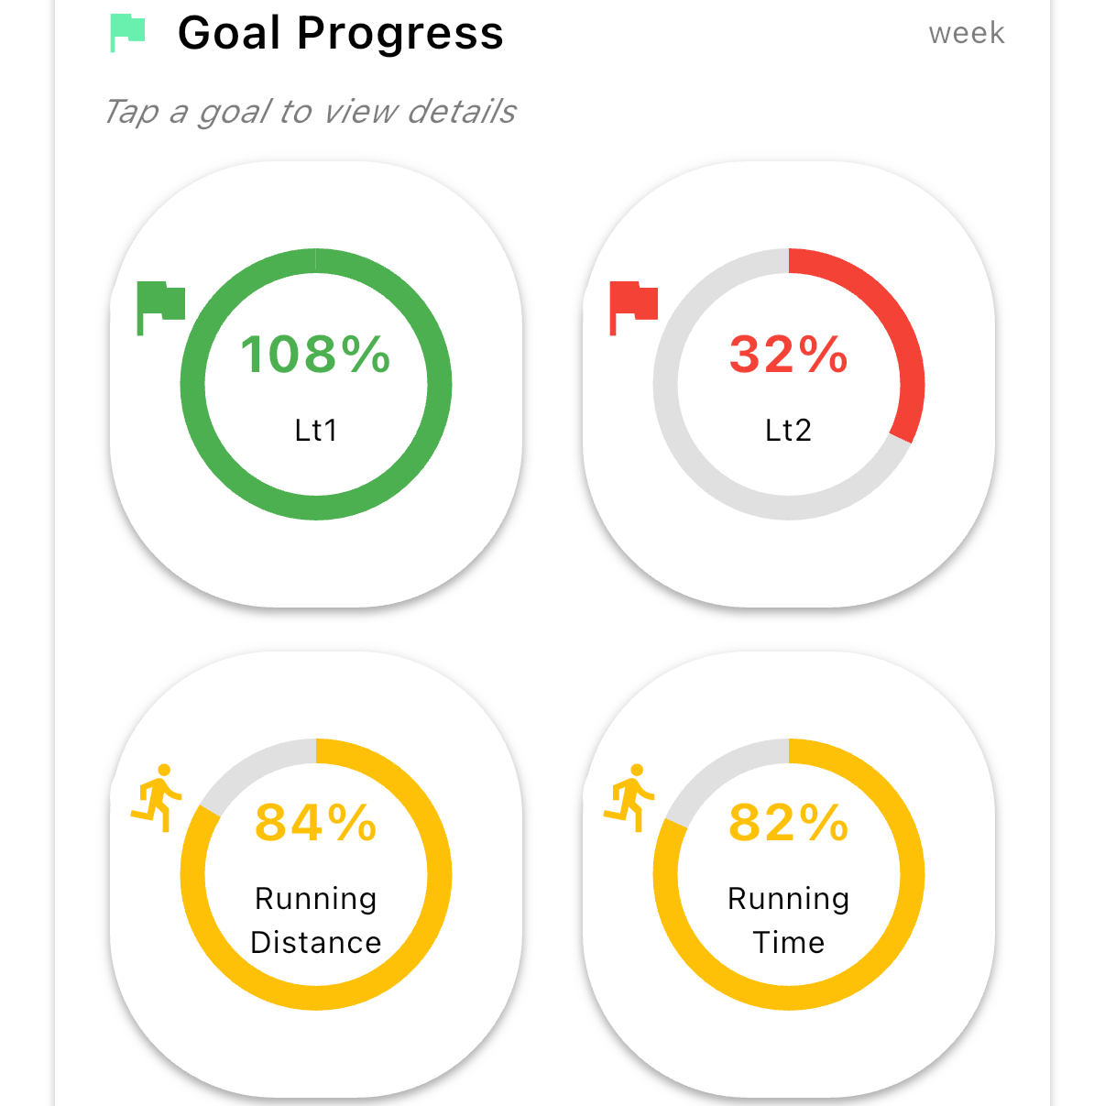Viewport: 1105px width, 1106px height.
Task: Open the Lt1 goal label
Action: 316,430
